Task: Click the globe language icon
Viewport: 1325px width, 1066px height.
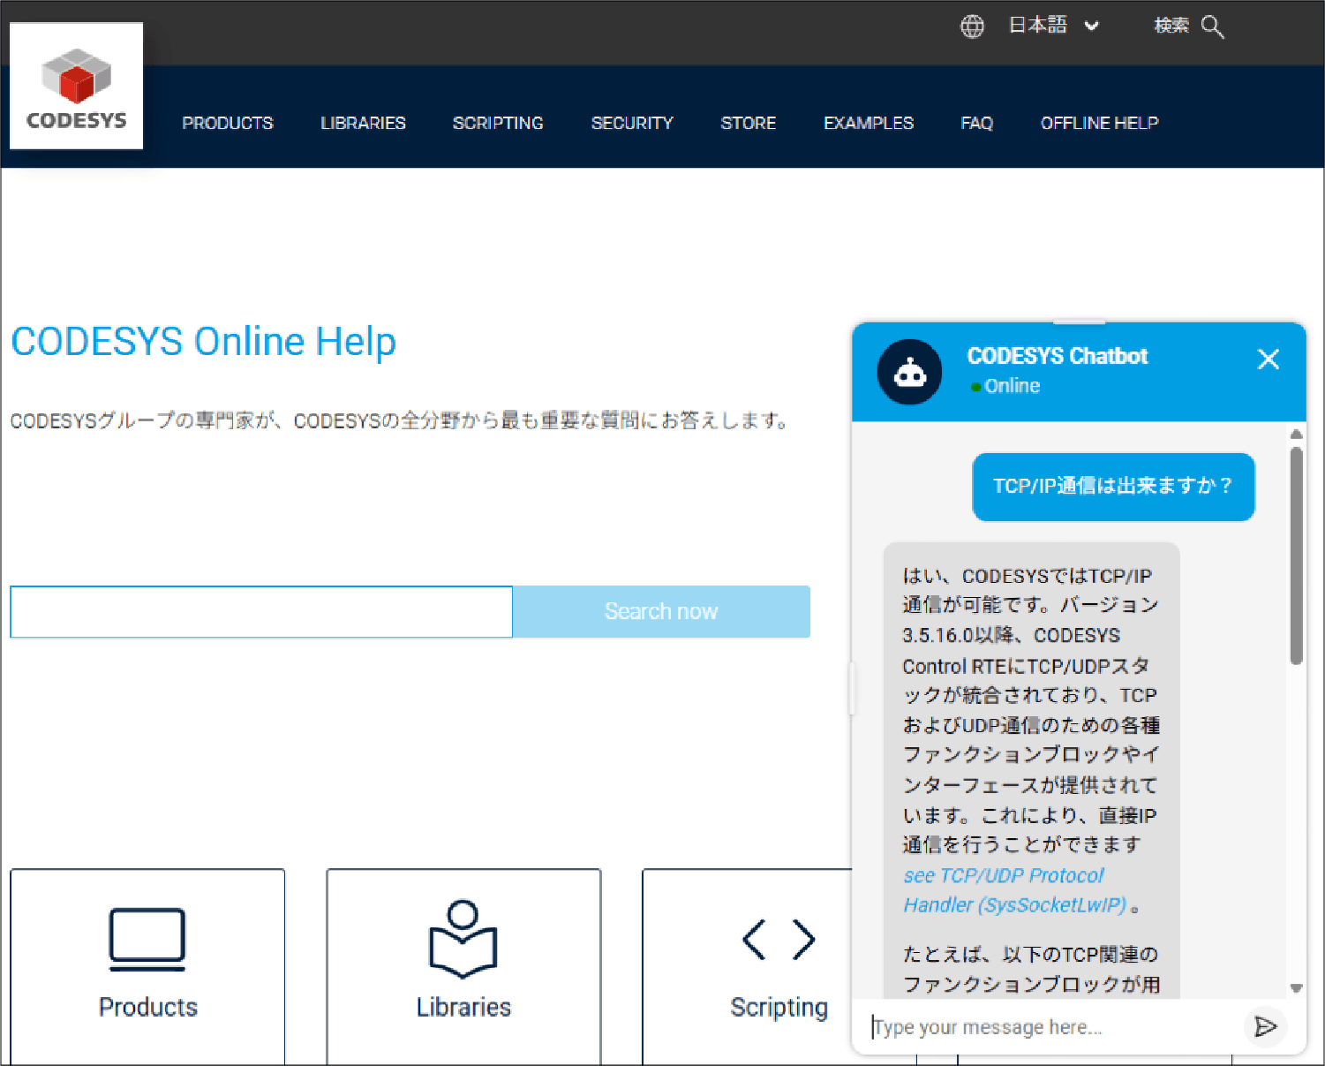Action: point(972,26)
